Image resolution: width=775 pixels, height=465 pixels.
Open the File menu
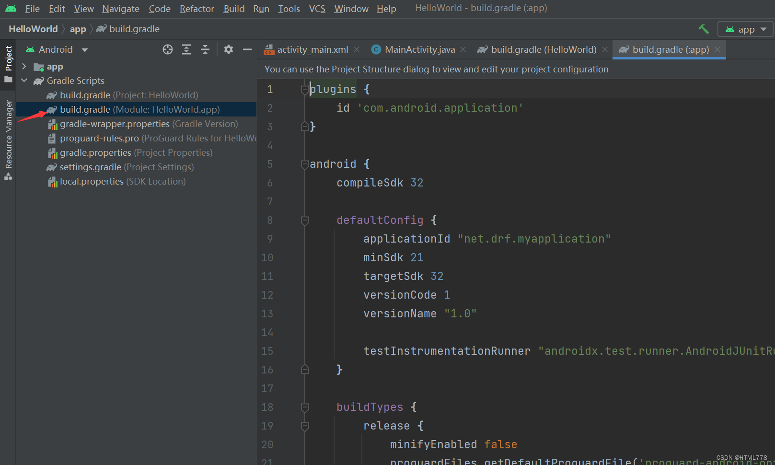pos(32,9)
